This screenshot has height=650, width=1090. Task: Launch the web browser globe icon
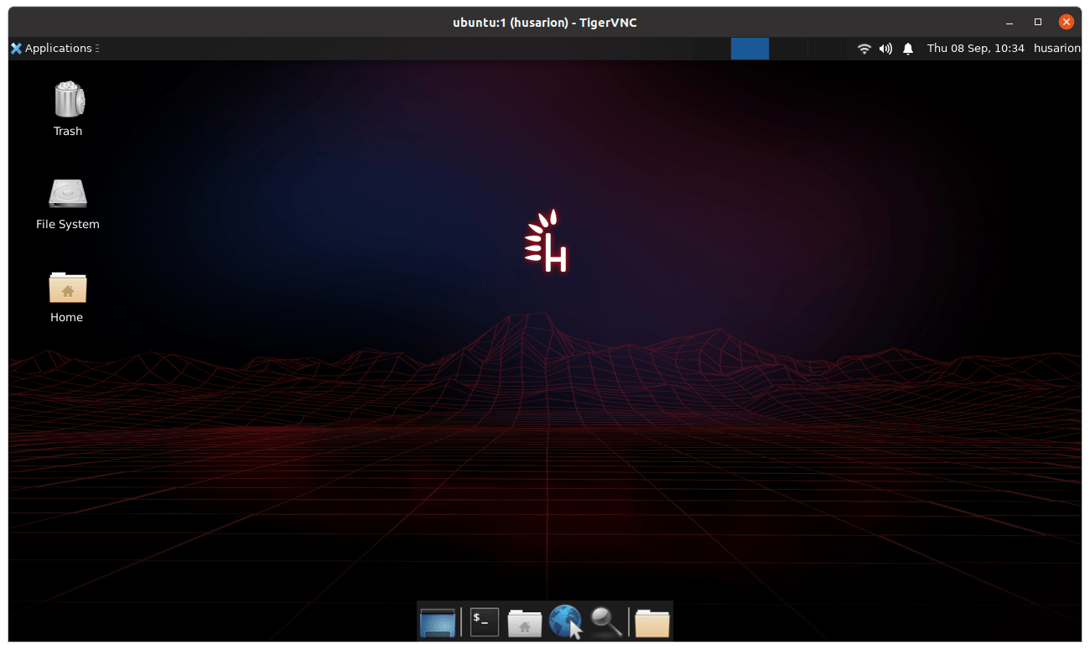coord(565,622)
